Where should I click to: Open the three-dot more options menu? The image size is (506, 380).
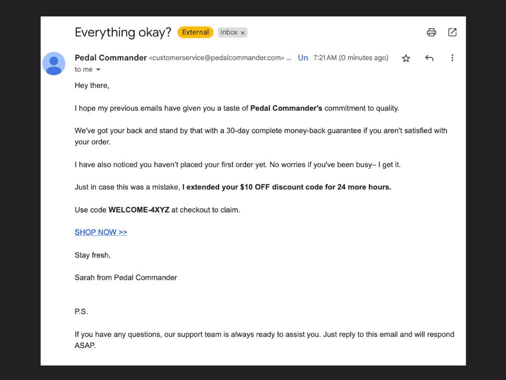(452, 58)
